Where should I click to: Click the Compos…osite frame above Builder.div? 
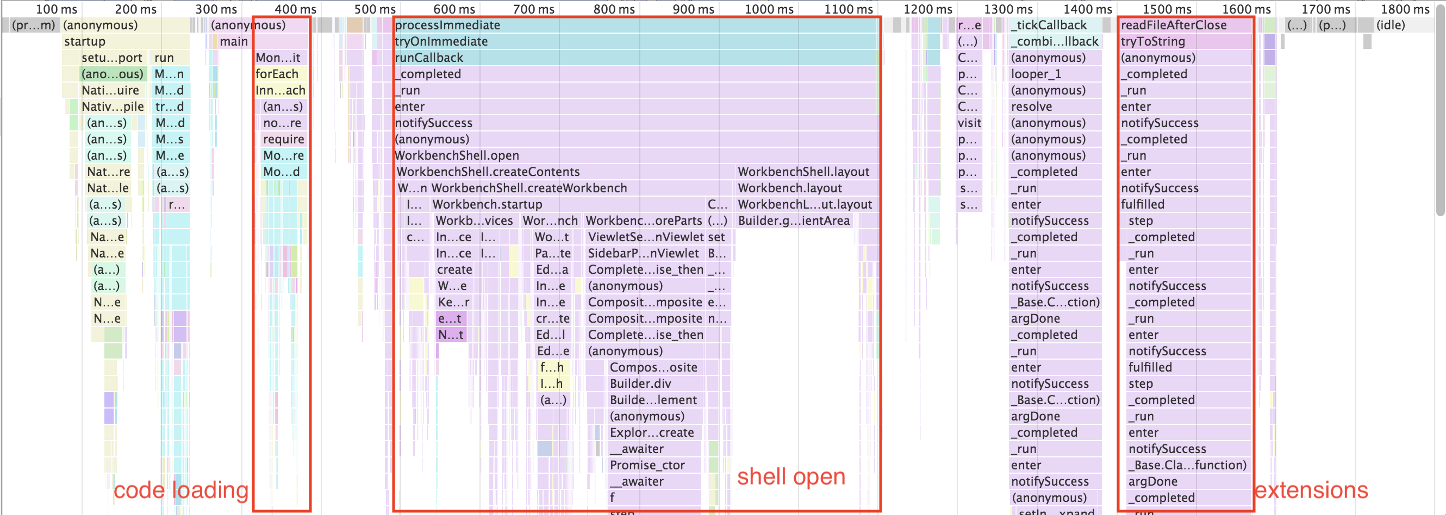[655, 367]
